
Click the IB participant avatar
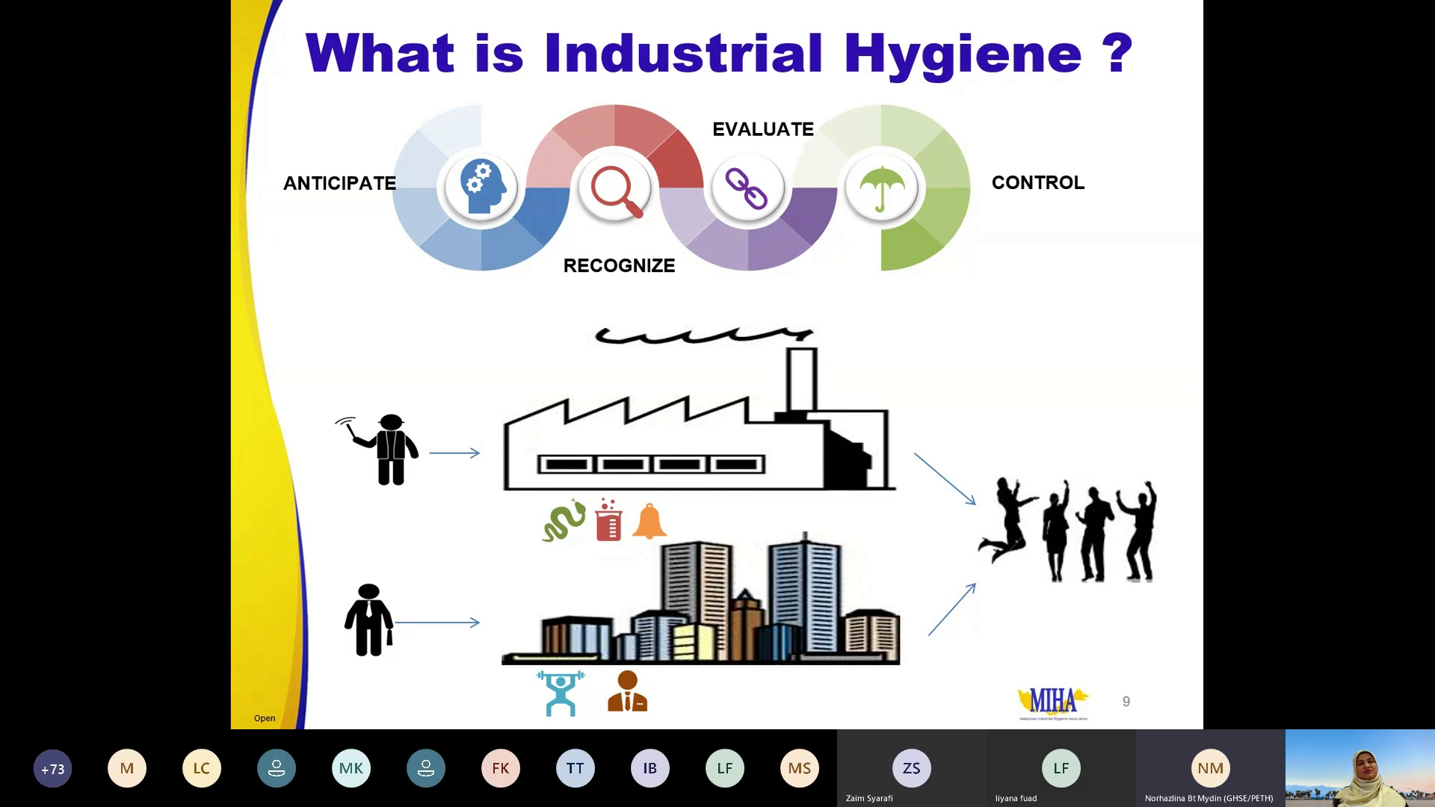650,768
